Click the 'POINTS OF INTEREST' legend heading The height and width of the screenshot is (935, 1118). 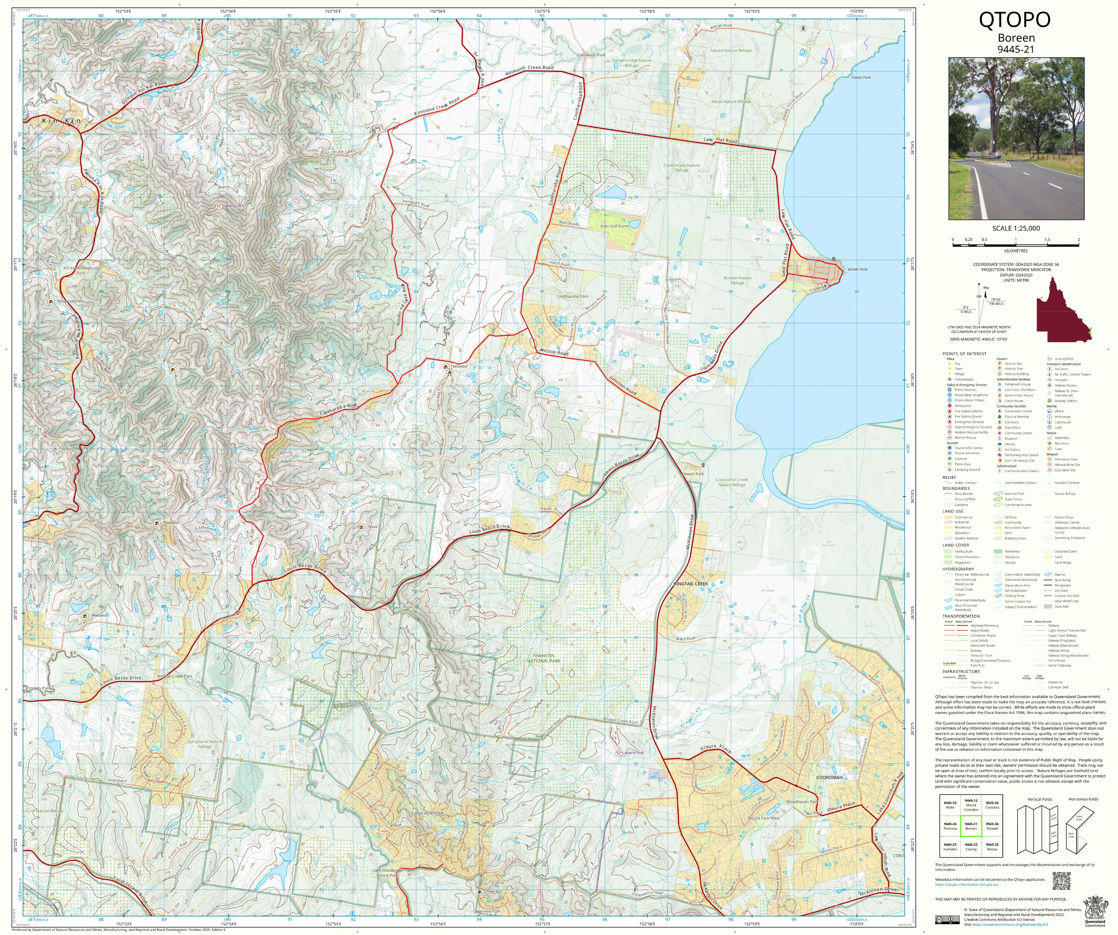(x=964, y=354)
